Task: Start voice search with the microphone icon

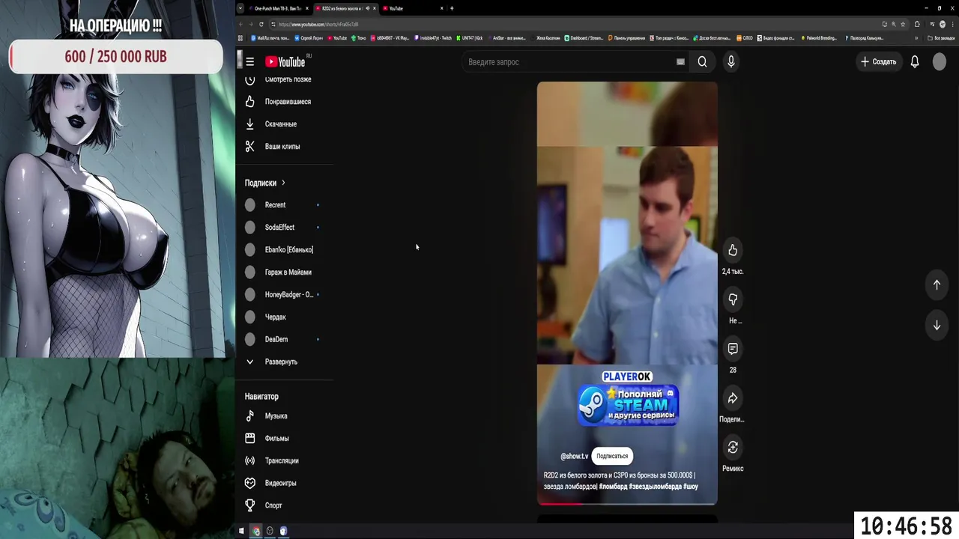Action: (731, 62)
